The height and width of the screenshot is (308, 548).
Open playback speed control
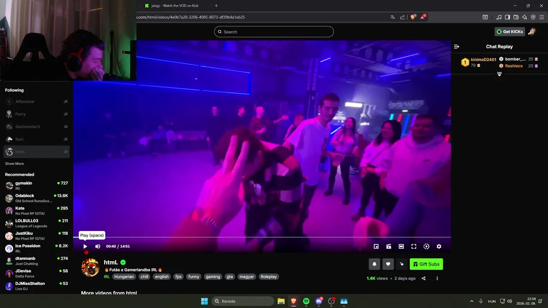point(426,246)
